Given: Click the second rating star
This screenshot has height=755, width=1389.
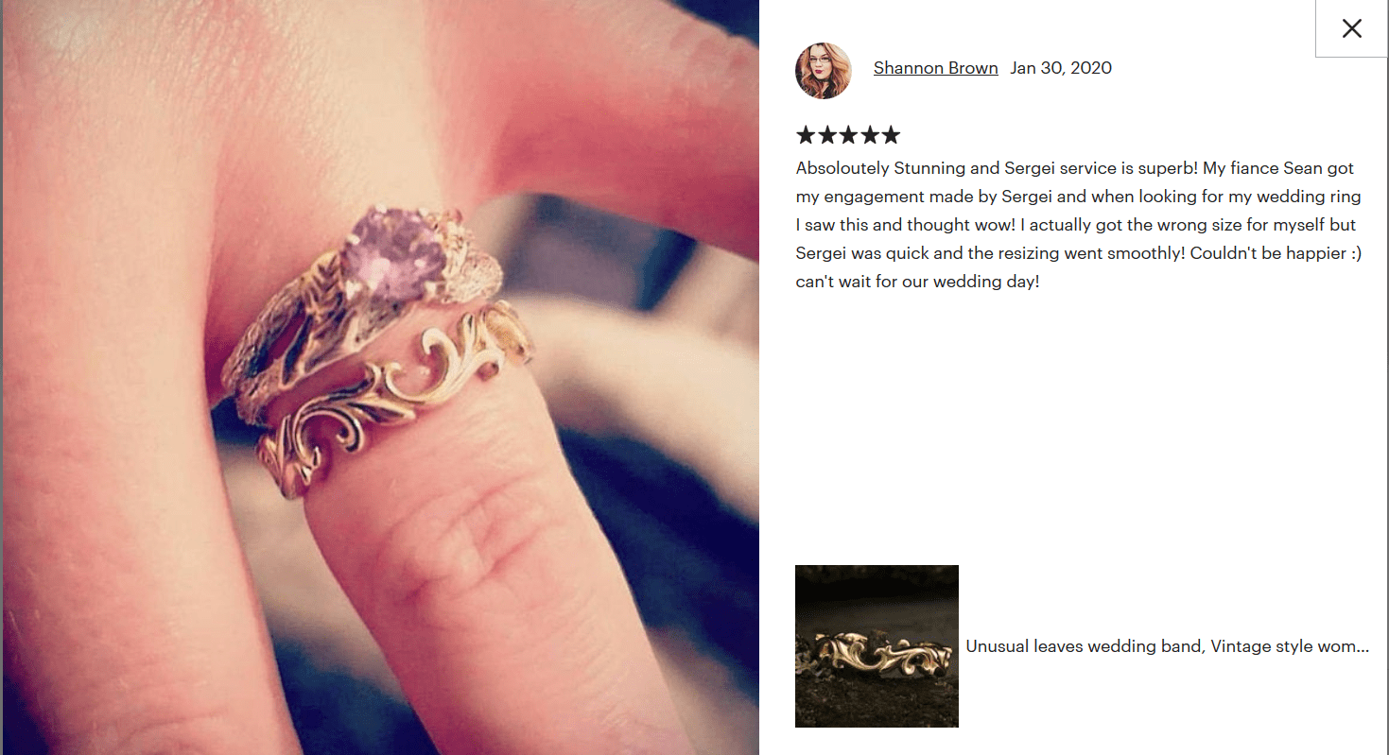Looking at the screenshot, I should click(827, 135).
